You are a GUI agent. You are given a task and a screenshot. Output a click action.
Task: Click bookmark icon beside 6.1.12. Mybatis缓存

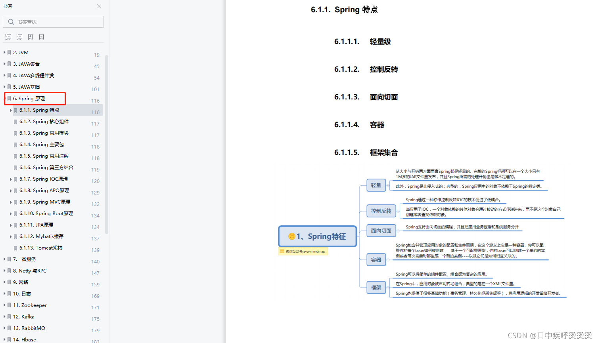pyautogui.click(x=15, y=237)
